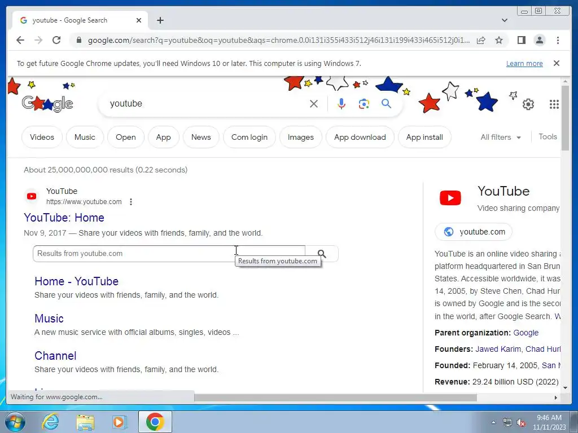
Task: Select the App install filter chip
Action: click(424, 137)
